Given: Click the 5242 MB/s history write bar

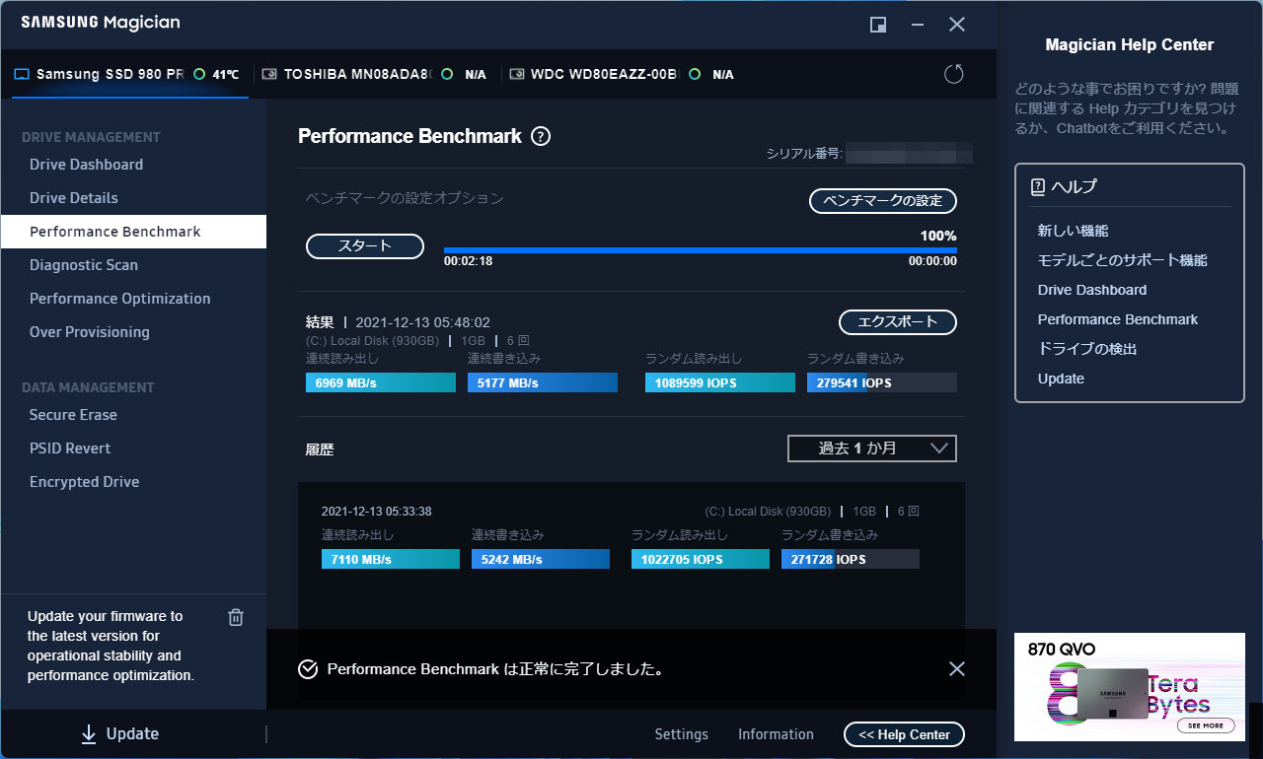Looking at the screenshot, I should click(x=541, y=559).
